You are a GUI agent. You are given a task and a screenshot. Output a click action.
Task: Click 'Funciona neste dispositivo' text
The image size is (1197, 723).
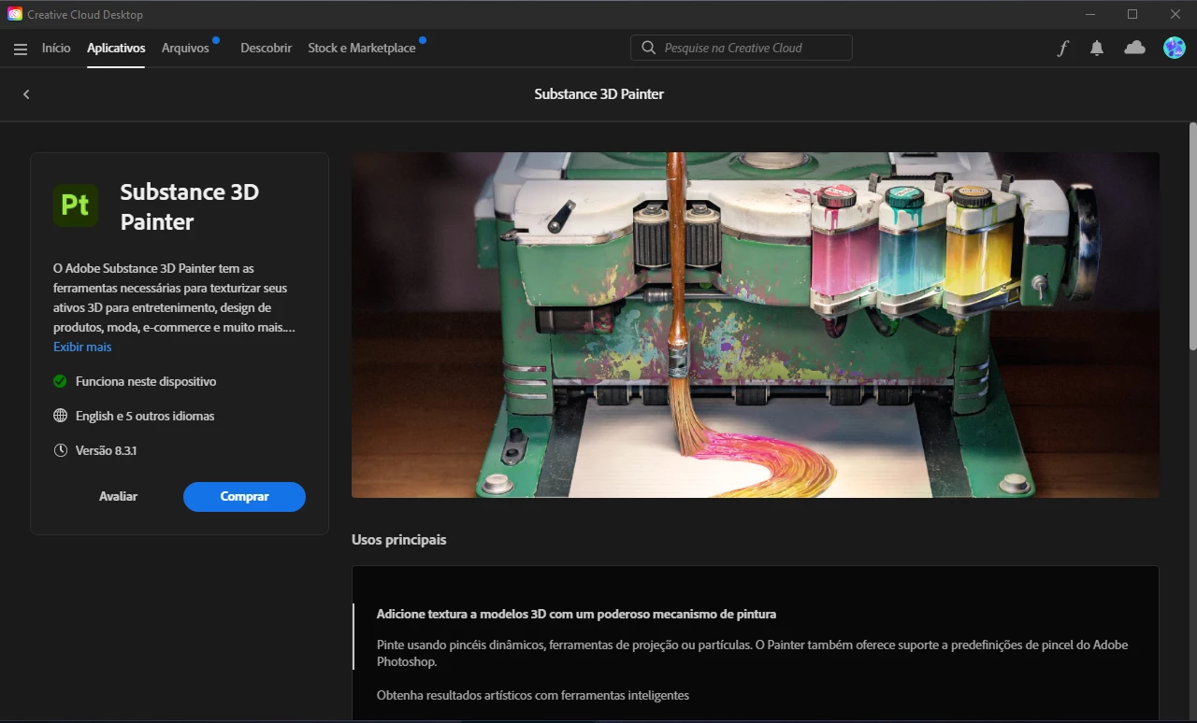[x=146, y=381]
